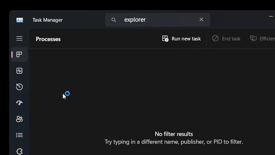275x155 pixels.
Task: Click the No filter results message
Action: point(174,134)
